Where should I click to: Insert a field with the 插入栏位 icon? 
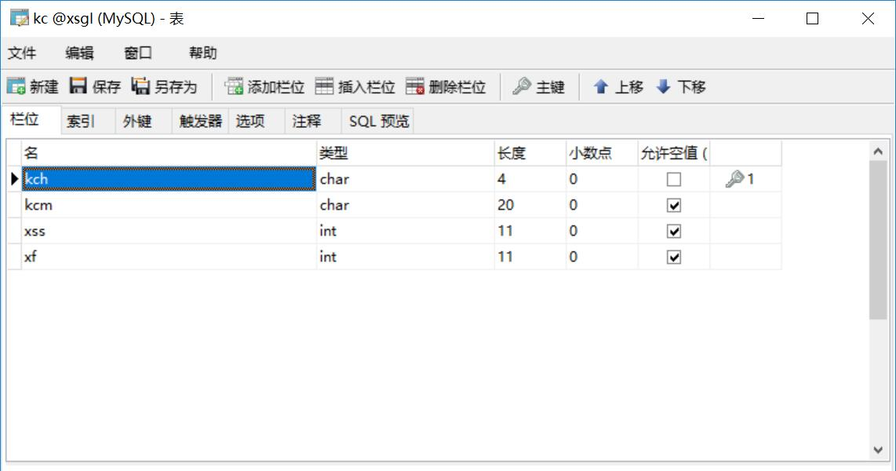324,86
